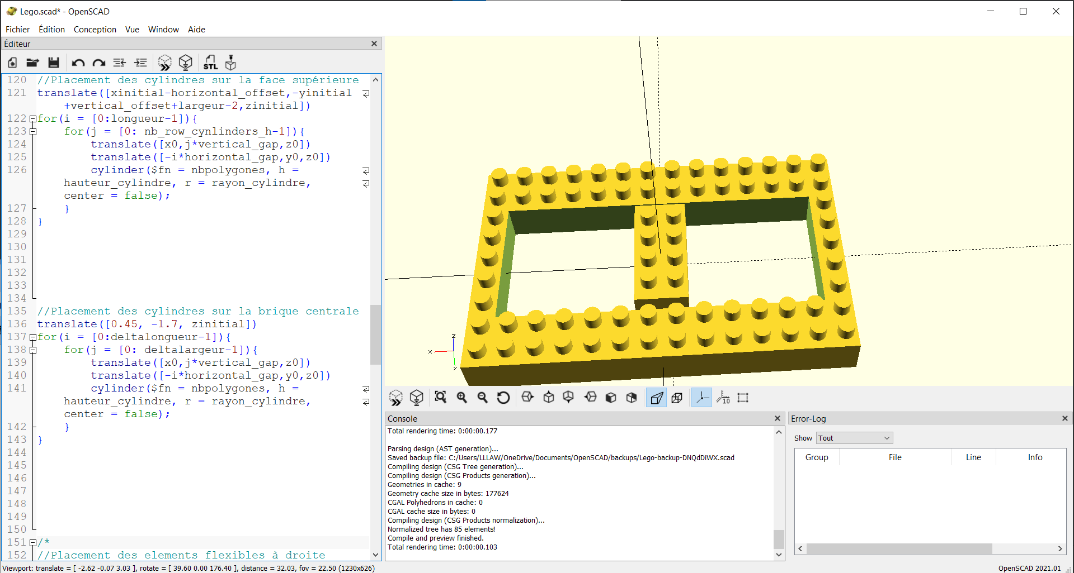Screen dimensions: 1074x573
Task: Click Error-Log horizontal scrollbar thumb
Action: 898,548
